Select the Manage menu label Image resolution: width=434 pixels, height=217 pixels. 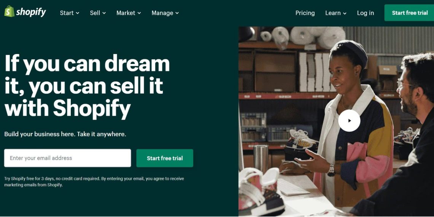click(x=163, y=13)
